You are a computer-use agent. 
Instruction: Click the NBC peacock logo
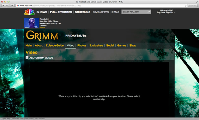click(29, 12)
